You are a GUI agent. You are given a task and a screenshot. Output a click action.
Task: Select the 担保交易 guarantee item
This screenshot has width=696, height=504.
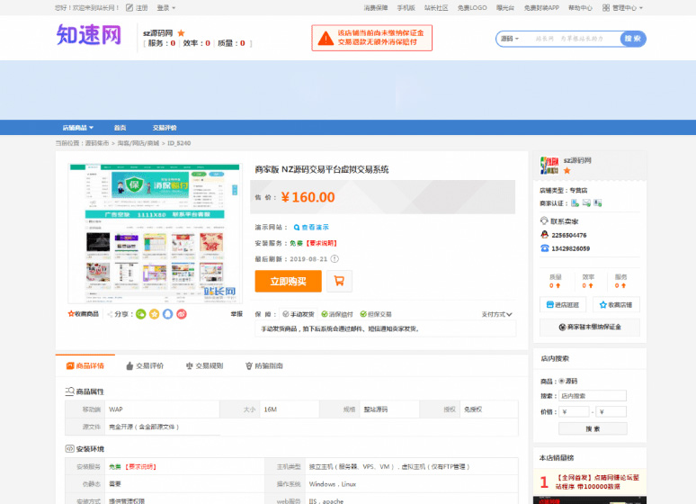pos(376,314)
